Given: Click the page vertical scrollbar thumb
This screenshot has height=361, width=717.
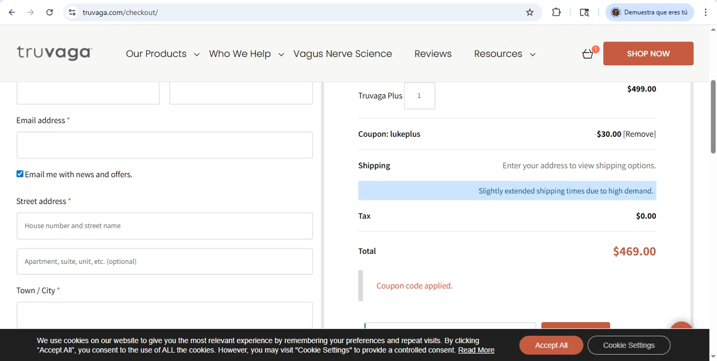Looking at the screenshot, I should [x=713, y=117].
